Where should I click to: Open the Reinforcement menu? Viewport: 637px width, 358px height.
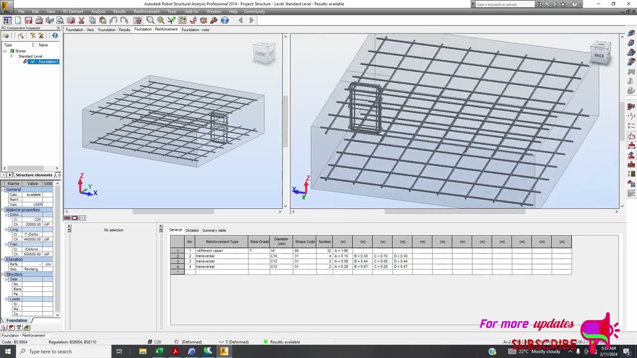(146, 11)
